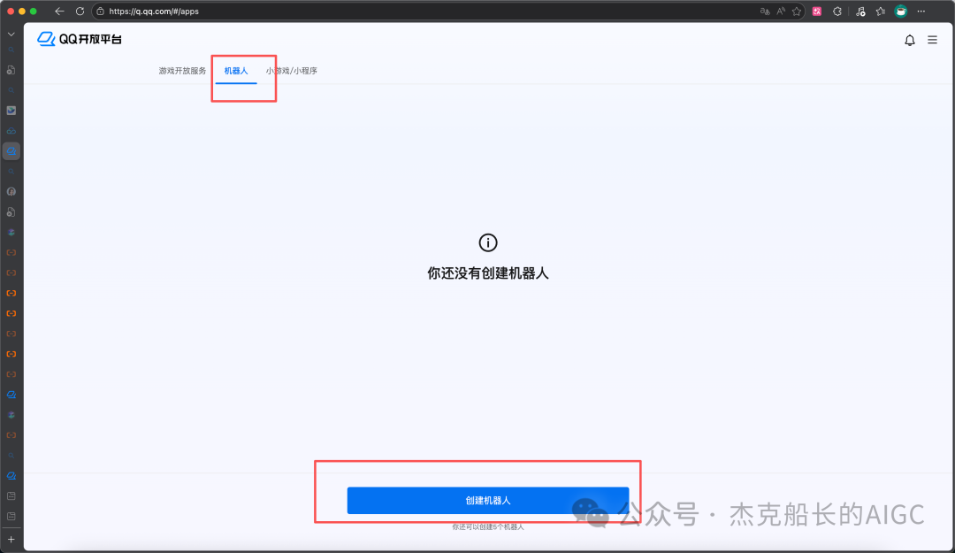Start read aloud from the address bar

(781, 11)
